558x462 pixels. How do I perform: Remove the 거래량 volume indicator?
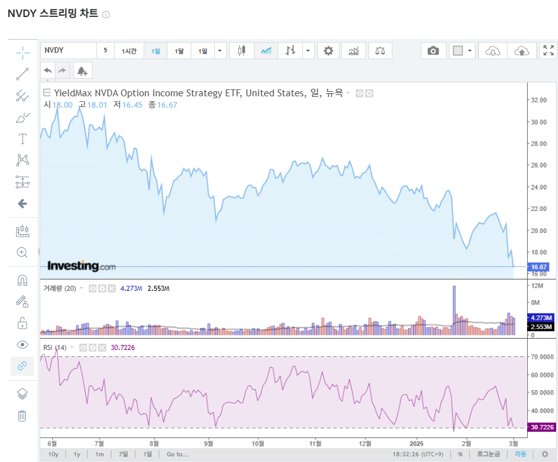[111, 288]
